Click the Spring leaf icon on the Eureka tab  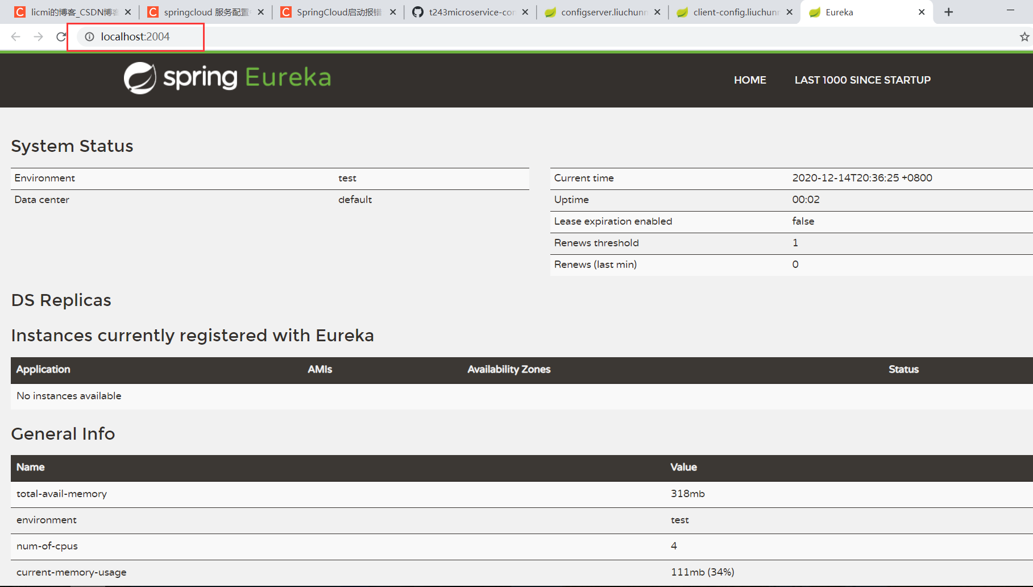pyautogui.click(x=815, y=11)
